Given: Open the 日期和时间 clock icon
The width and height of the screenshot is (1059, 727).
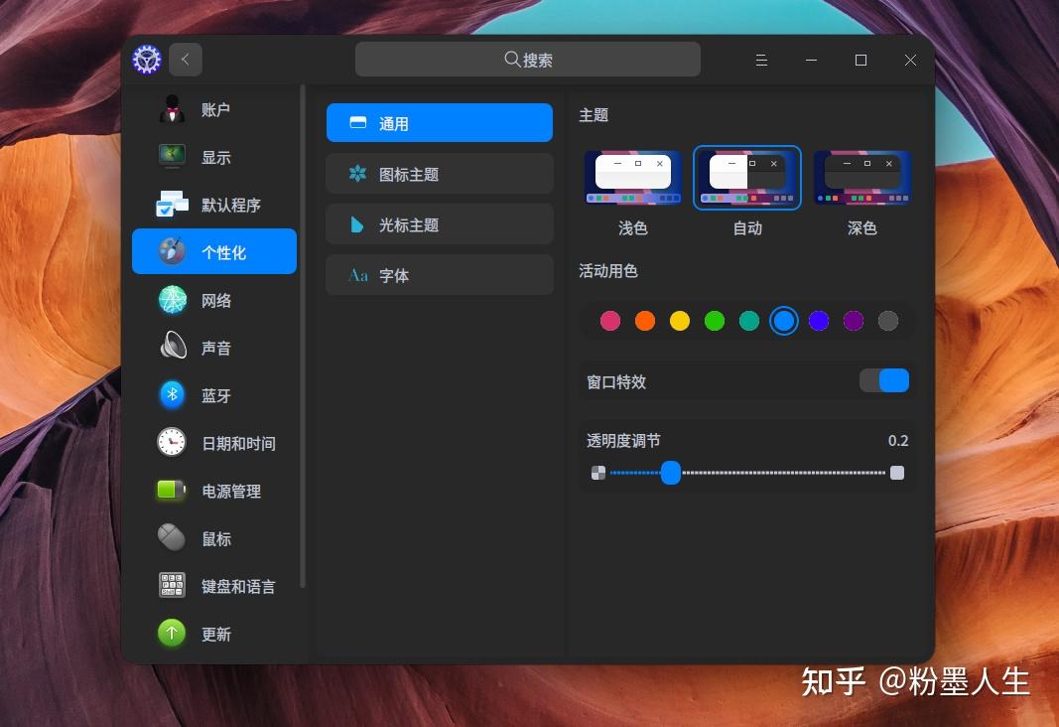Looking at the screenshot, I should (172, 442).
